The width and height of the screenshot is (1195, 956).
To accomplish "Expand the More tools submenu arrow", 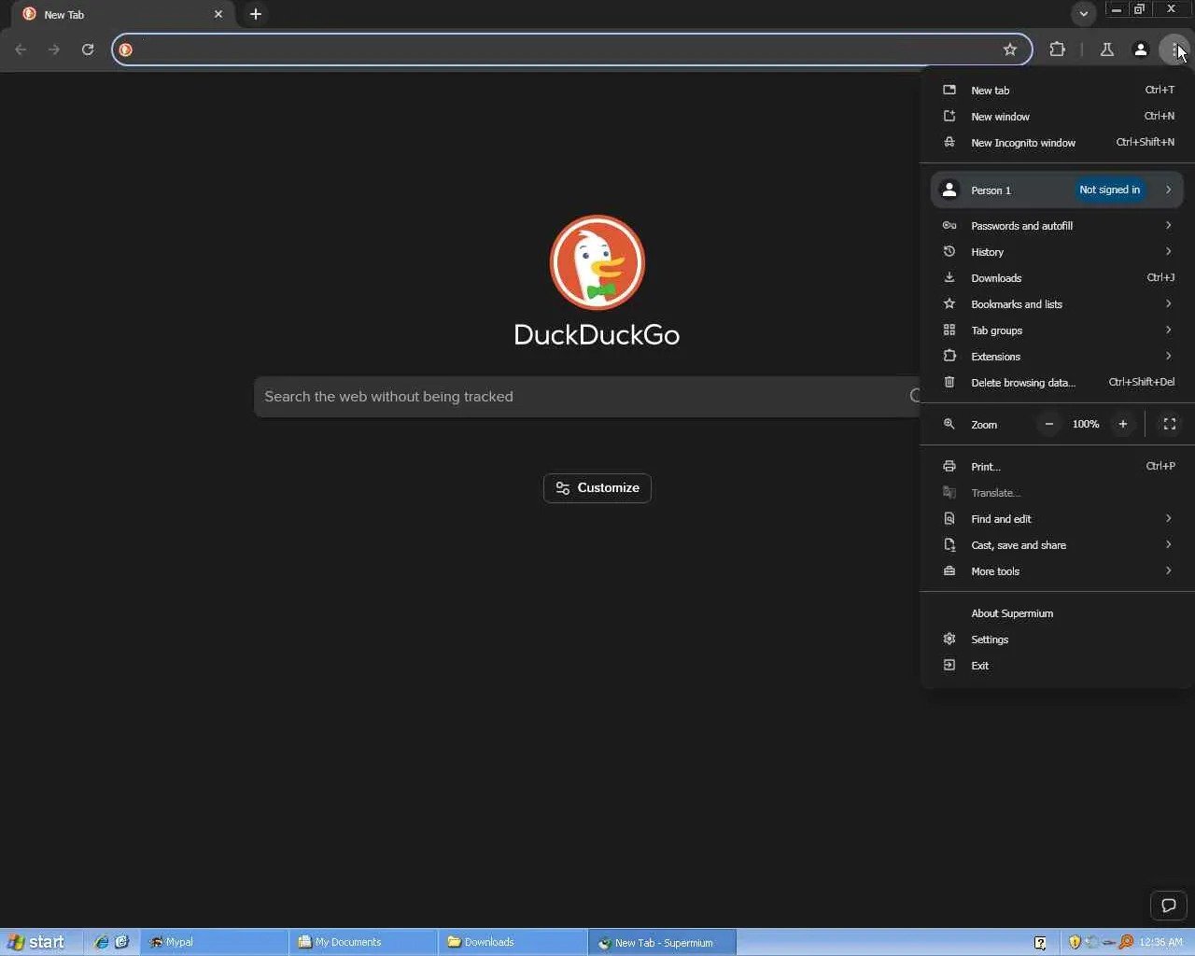I will pyautogui.click(x=1168, y=571).
